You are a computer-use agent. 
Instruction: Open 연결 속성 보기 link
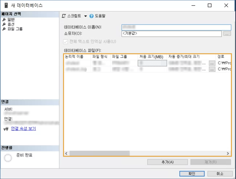point(23,128)
